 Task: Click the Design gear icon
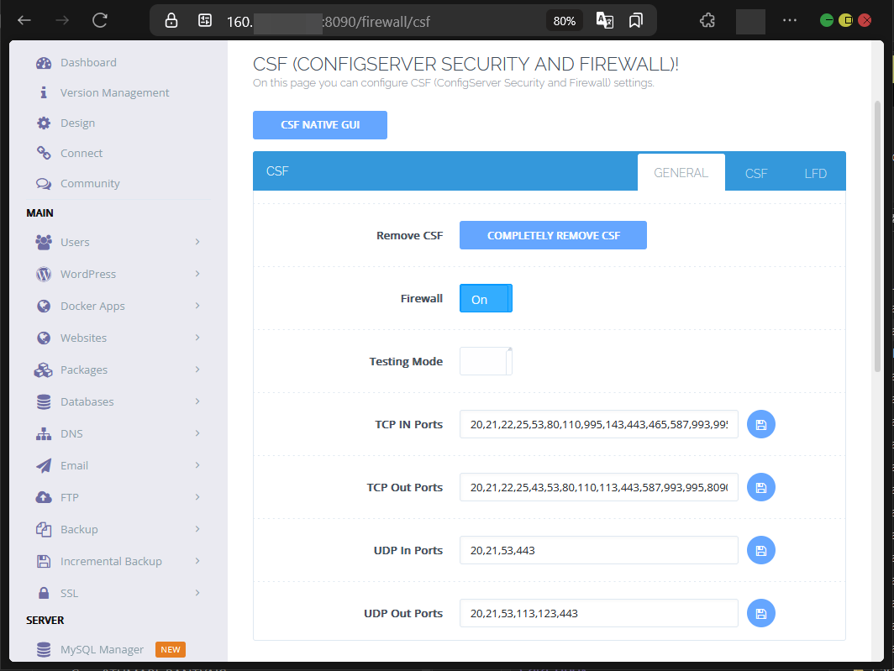coord(44,123)
